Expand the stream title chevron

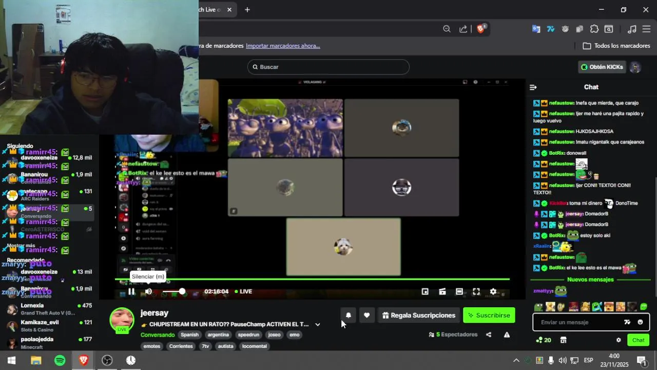[318, 324]
